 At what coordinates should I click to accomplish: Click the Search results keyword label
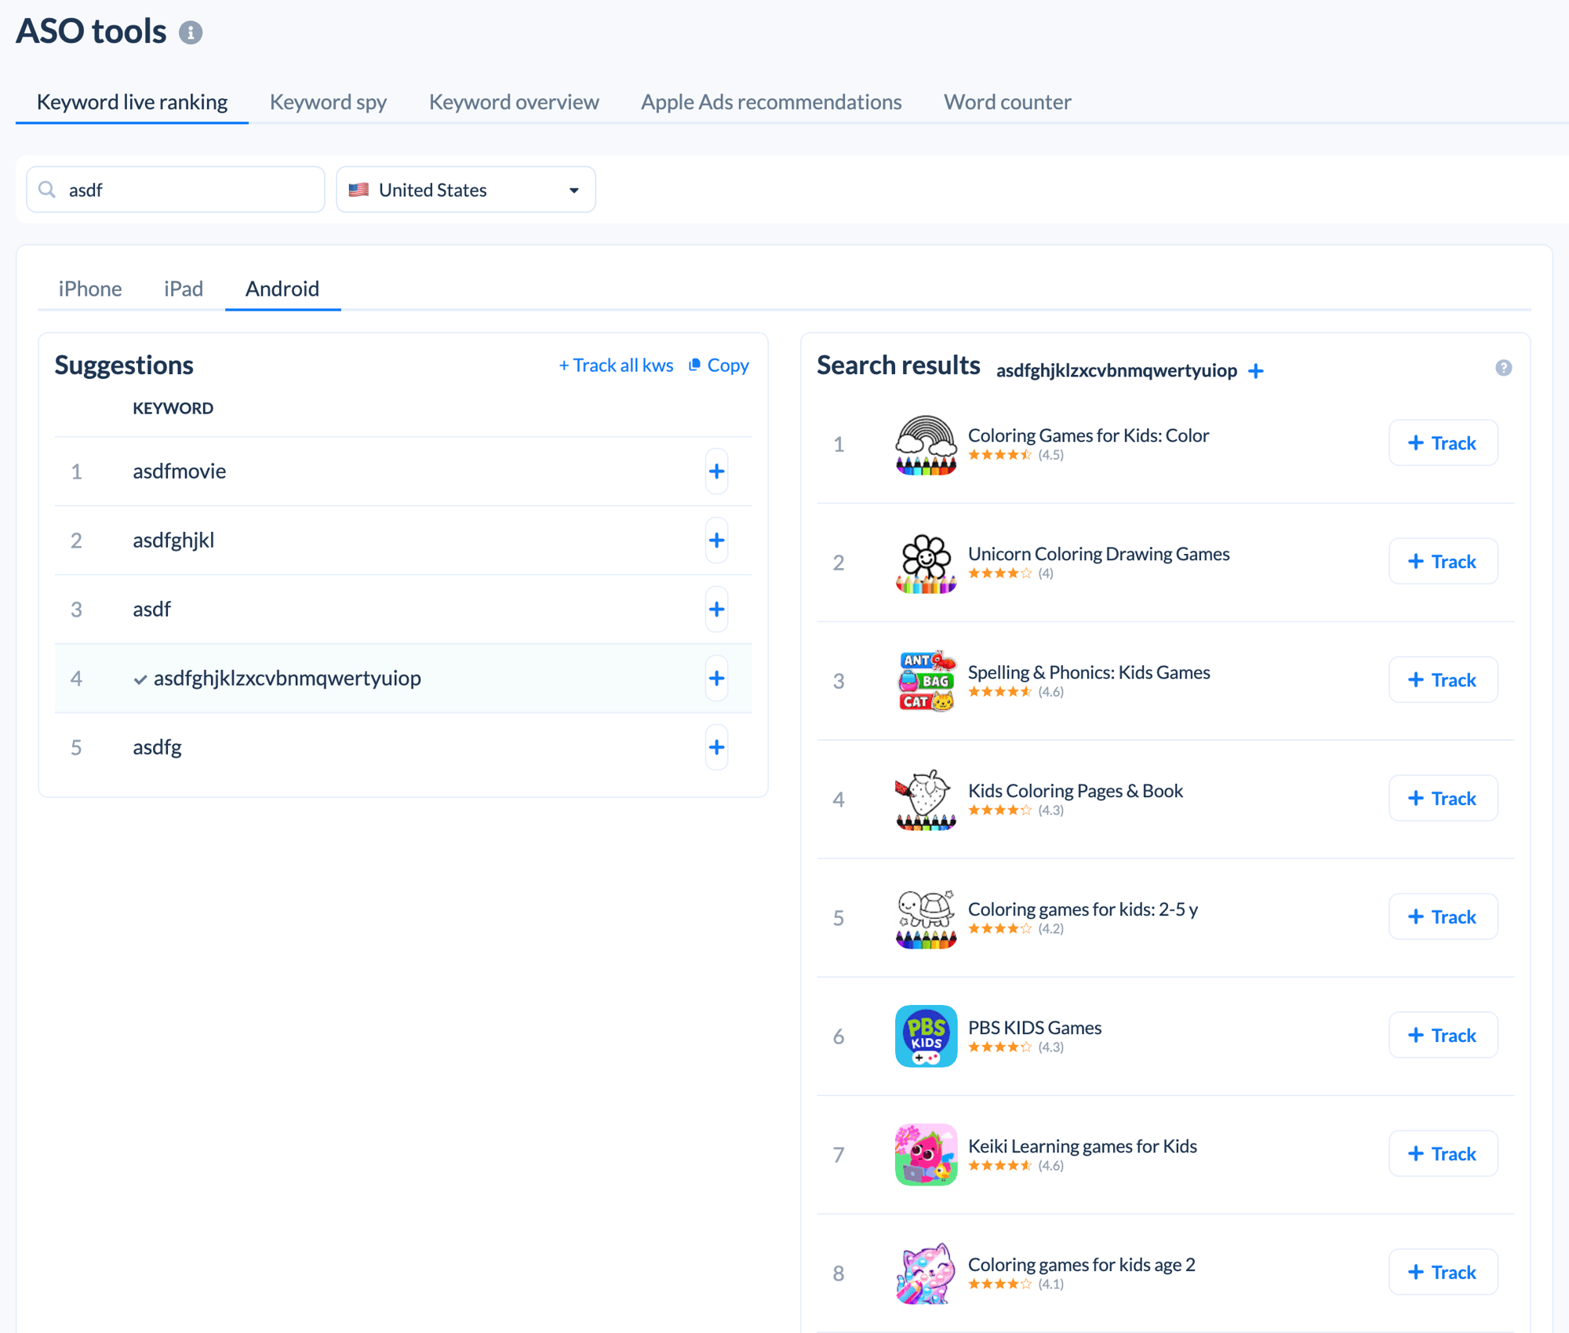pyautogui.click(x=1116, y=370)
